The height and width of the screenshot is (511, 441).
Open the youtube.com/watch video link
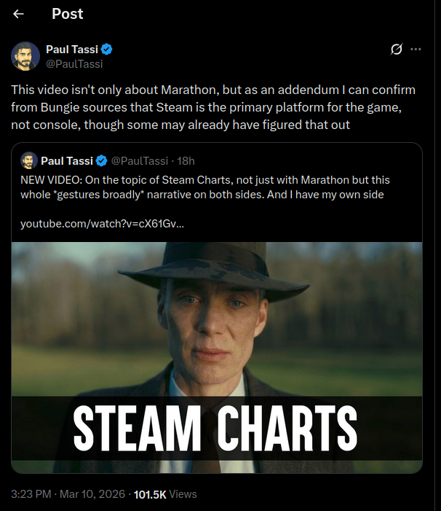tap(102, 223)
